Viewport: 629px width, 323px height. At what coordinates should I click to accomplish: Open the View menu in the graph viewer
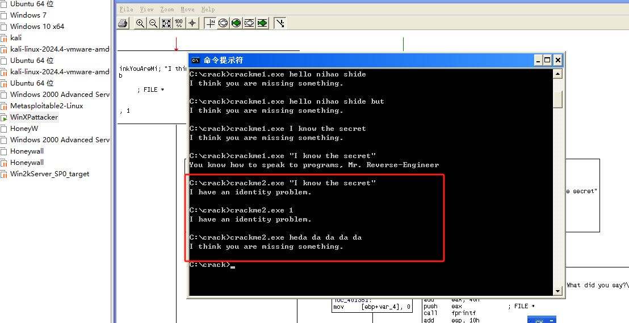point(147,9)
